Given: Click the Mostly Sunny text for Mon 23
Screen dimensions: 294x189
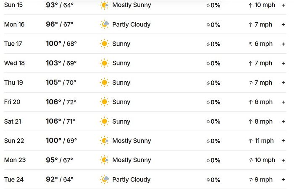Looking at the screenshot, I should [x=131, y=160].
